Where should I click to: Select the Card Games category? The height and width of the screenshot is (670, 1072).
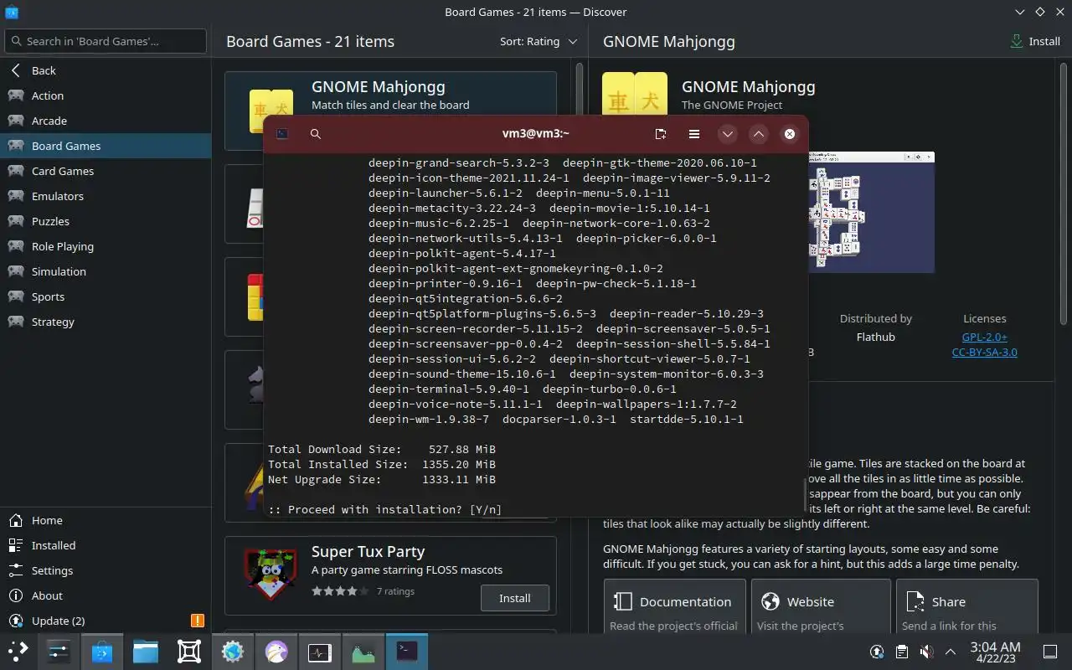[106, 171]
